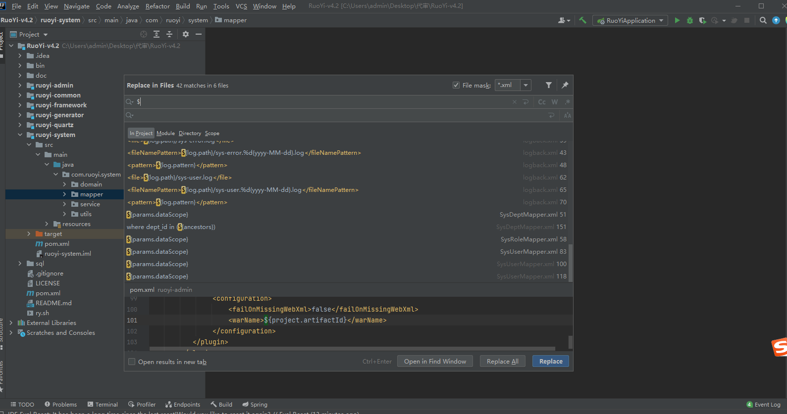Hide the Project panel with minus icon
787x414 pixels.
pos(199,34)
